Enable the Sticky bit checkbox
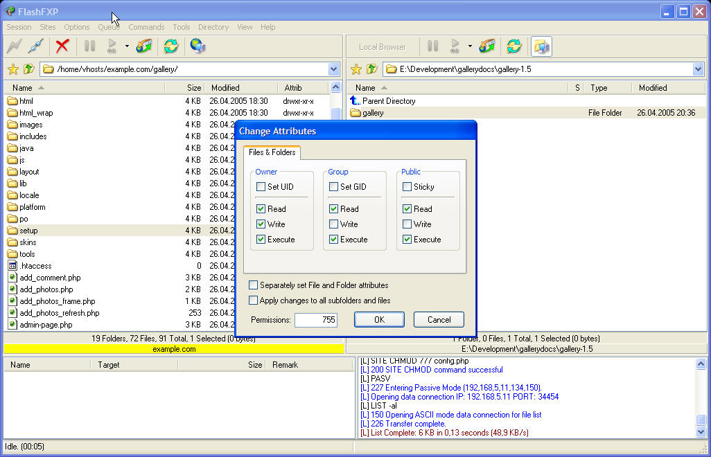711x457 pixels. (x=407, y=186)
